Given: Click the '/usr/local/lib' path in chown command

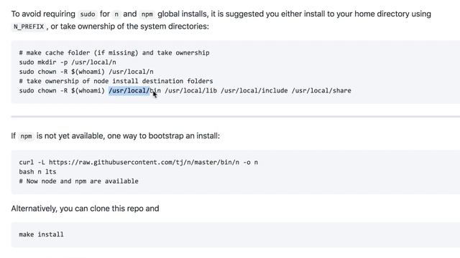Looking at the screenshot, I should [190, 91].
